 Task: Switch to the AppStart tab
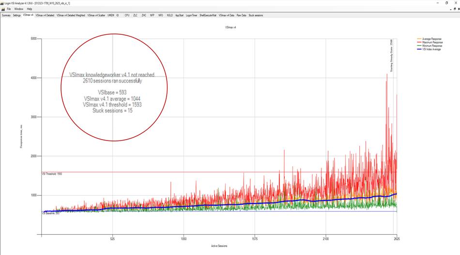pos(179,15)
